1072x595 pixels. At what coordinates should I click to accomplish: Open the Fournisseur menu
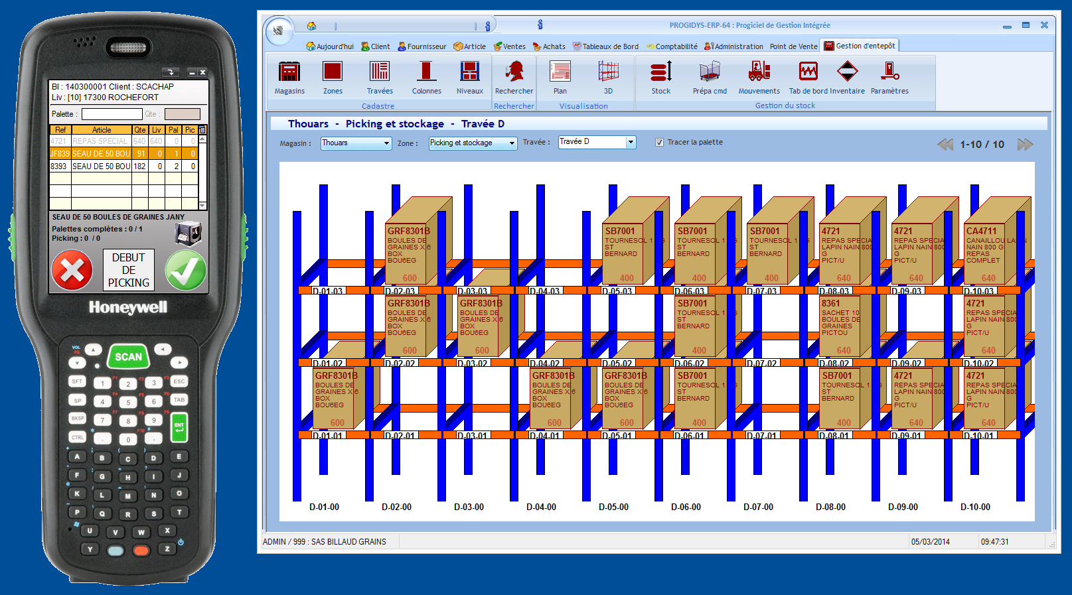coord(422,46)
